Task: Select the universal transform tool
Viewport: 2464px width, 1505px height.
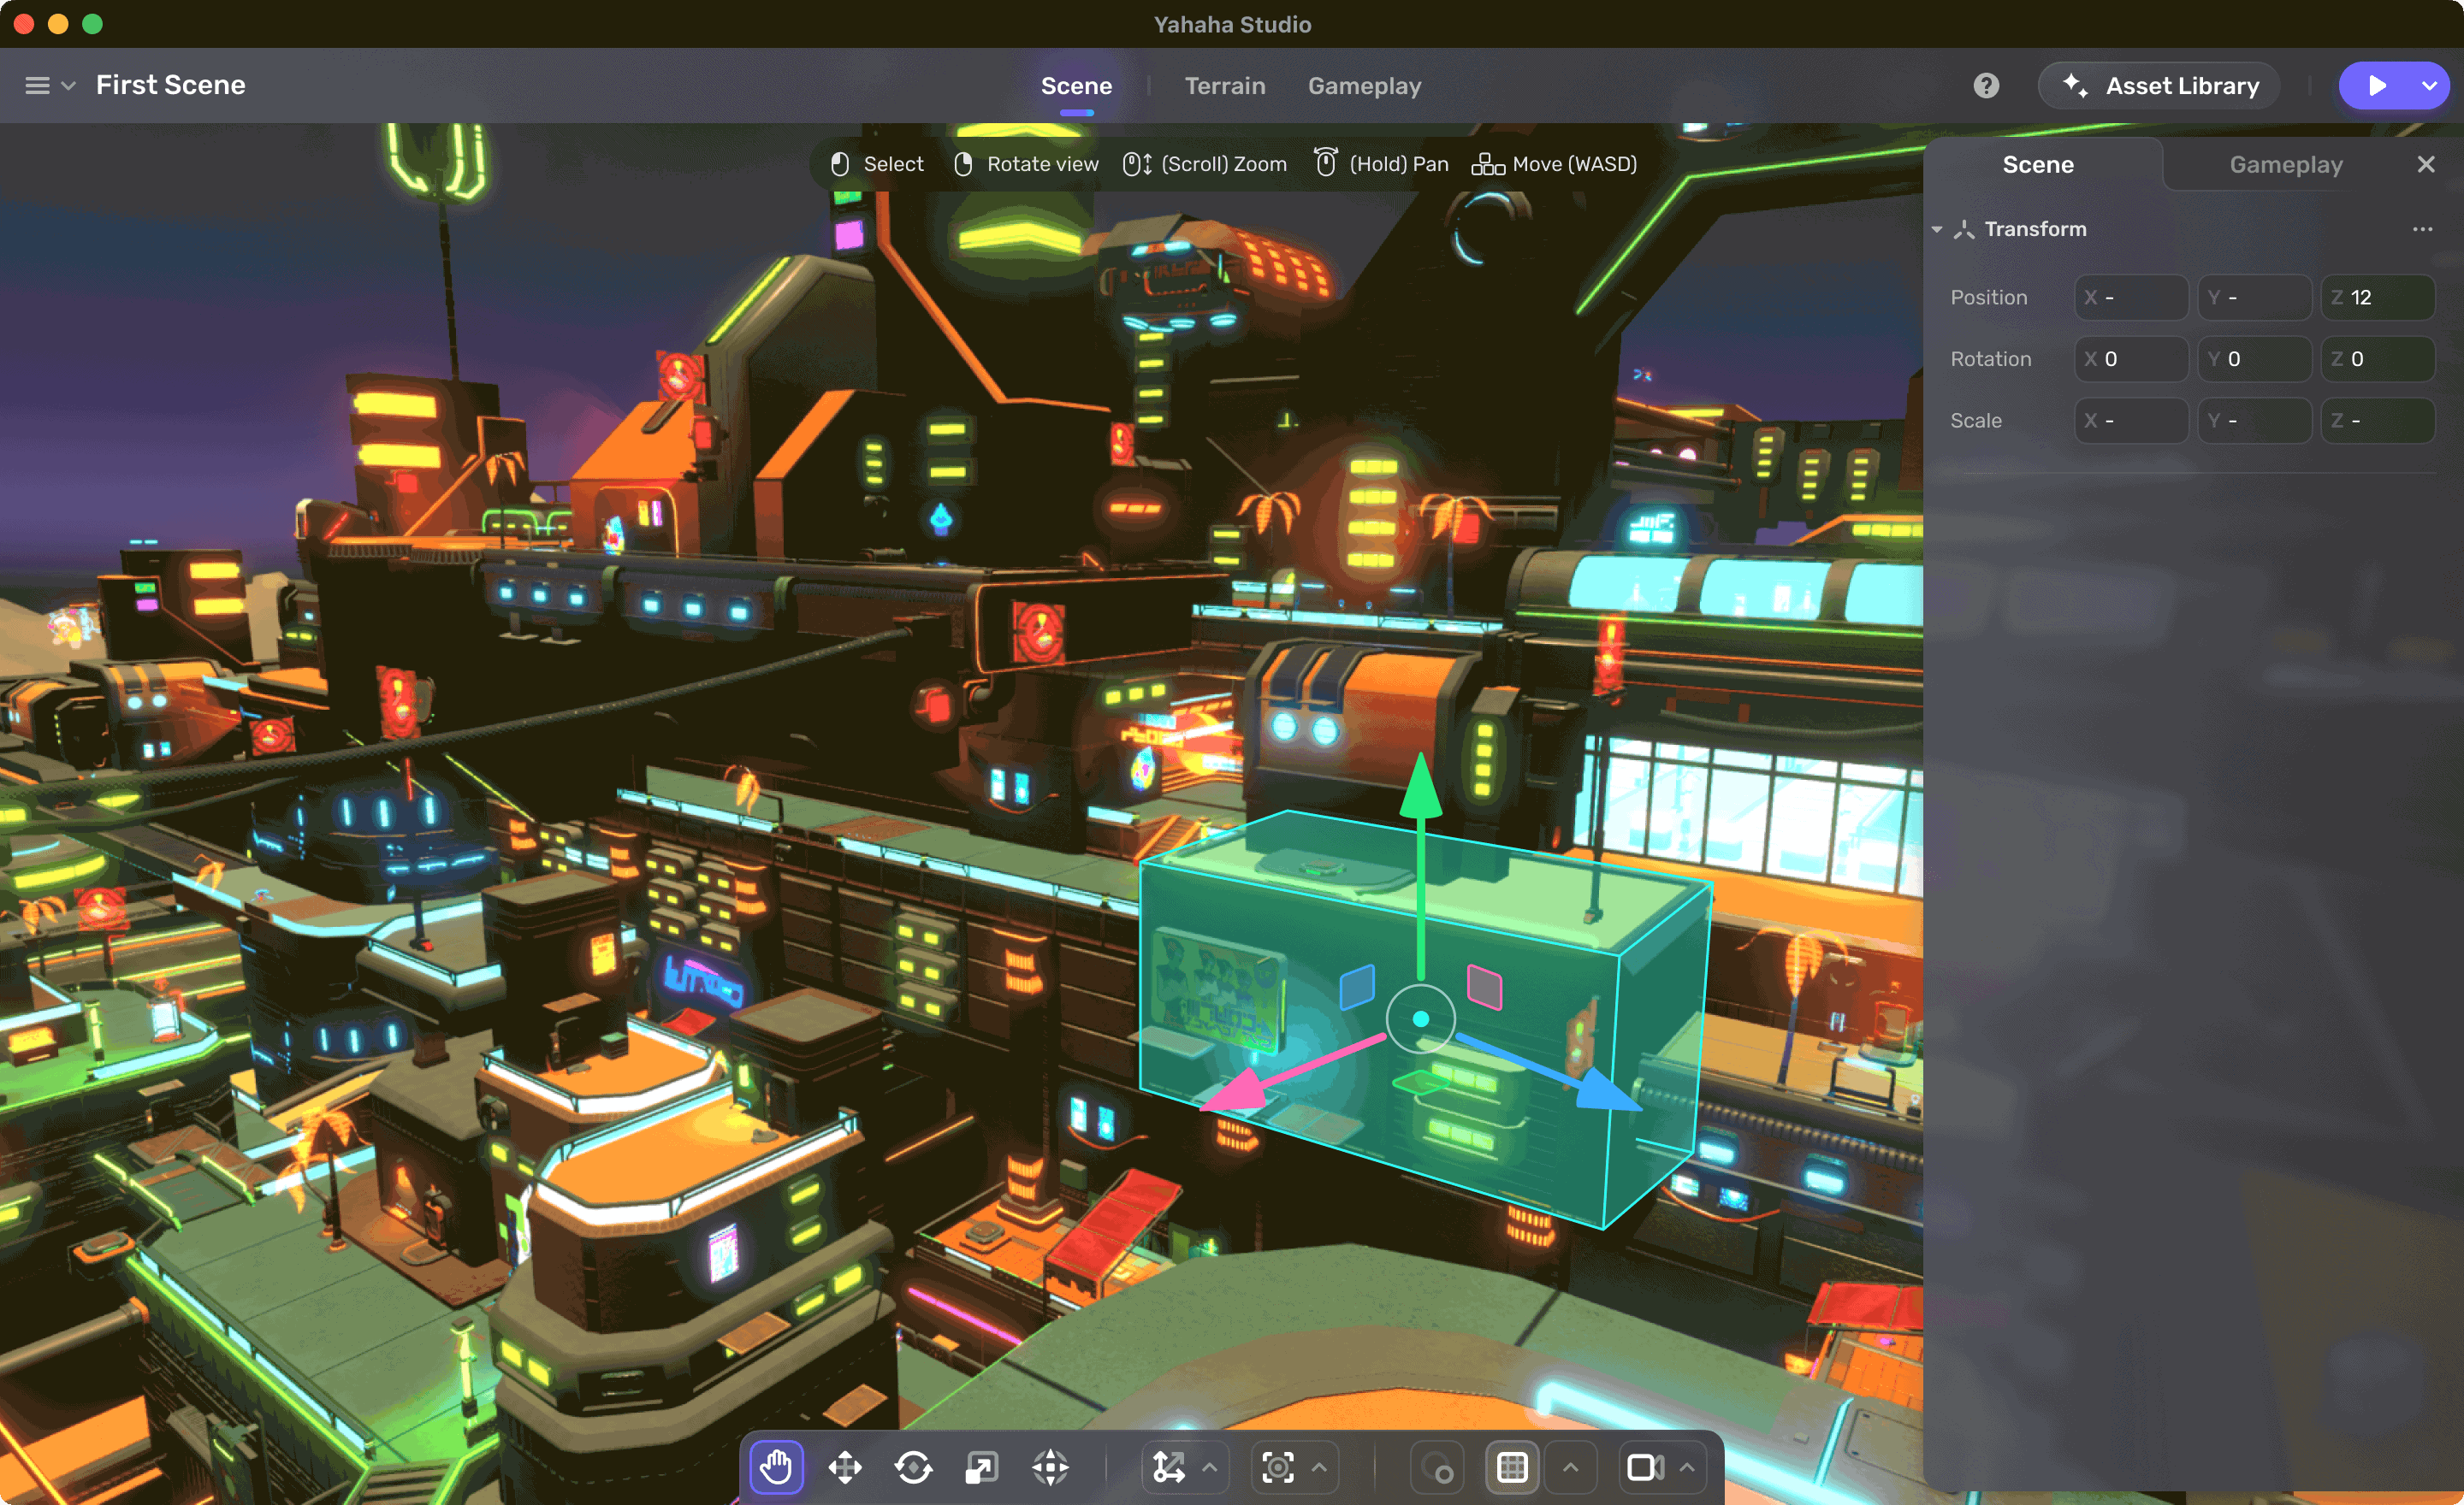Action: 1050,1467
